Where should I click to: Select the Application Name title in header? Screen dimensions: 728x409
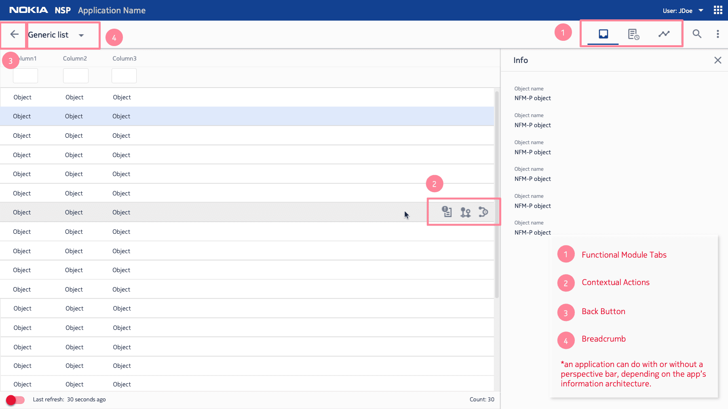tap(112, 10)
